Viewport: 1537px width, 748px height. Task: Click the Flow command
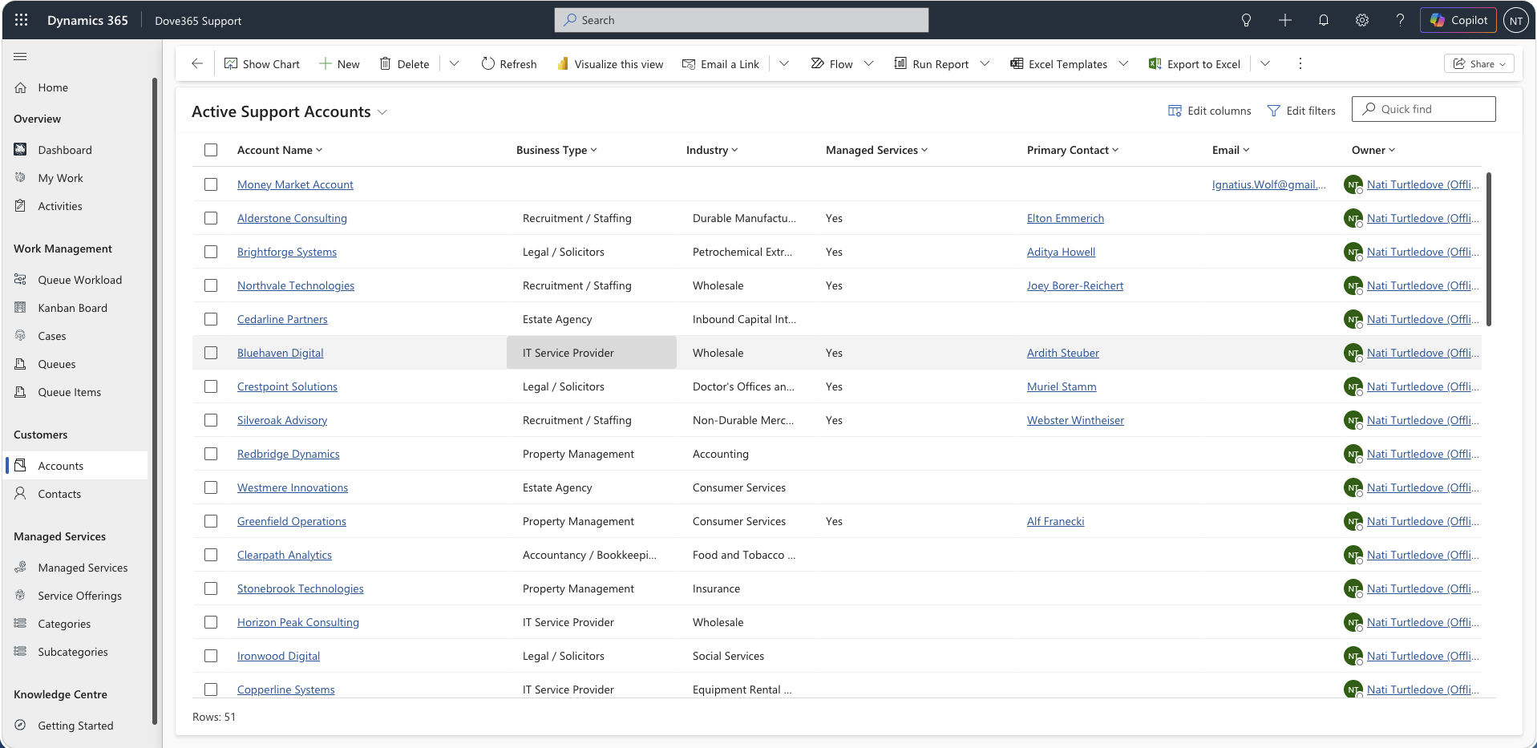pyautogui.click(x=831, y=64)
